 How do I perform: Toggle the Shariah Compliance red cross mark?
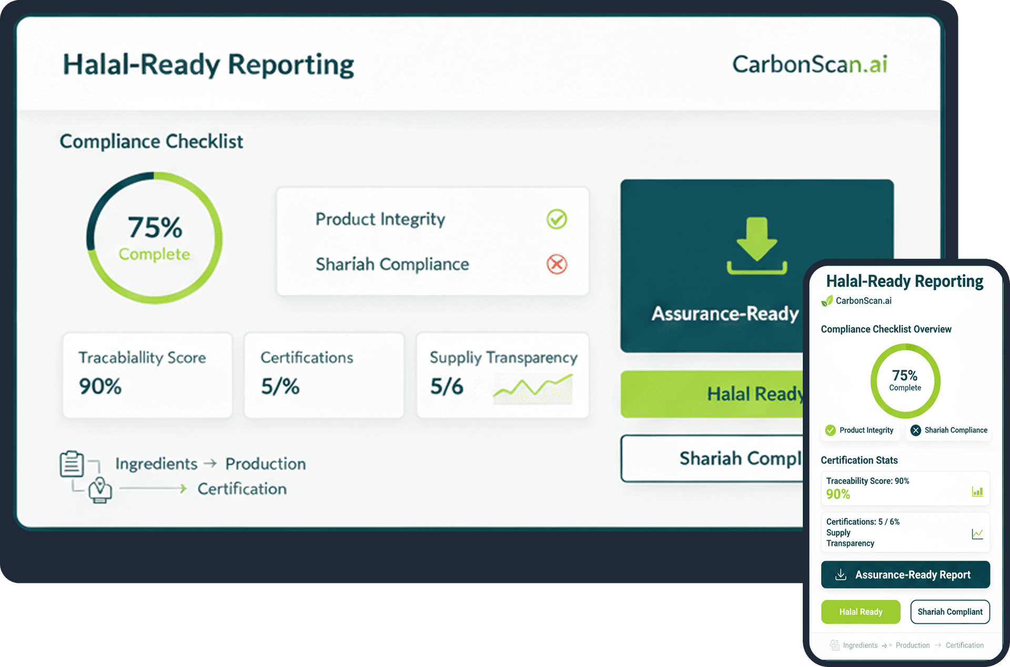pos(557,265)
